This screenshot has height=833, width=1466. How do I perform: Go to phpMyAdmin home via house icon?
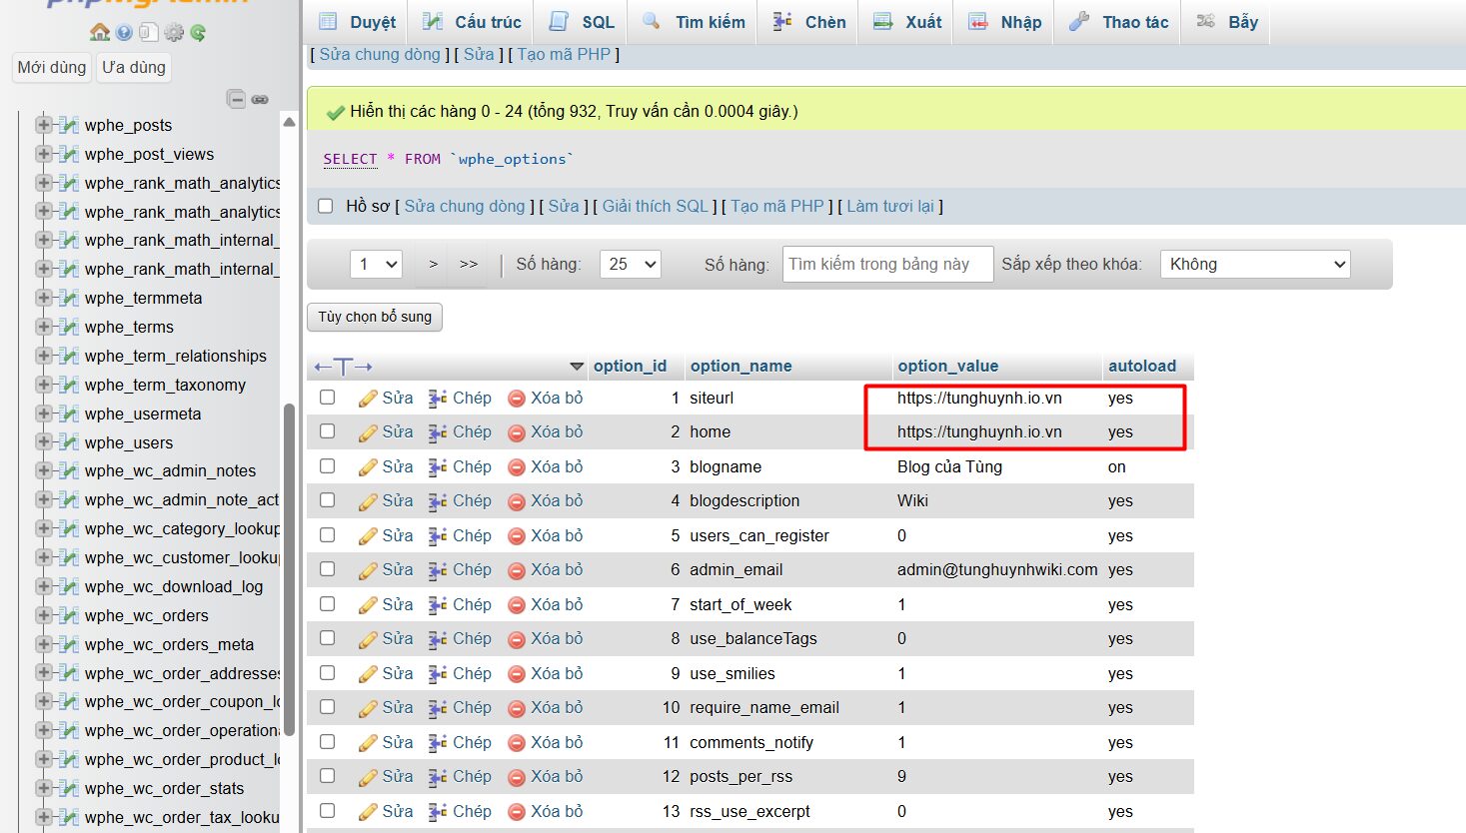[x=100, y=32]
